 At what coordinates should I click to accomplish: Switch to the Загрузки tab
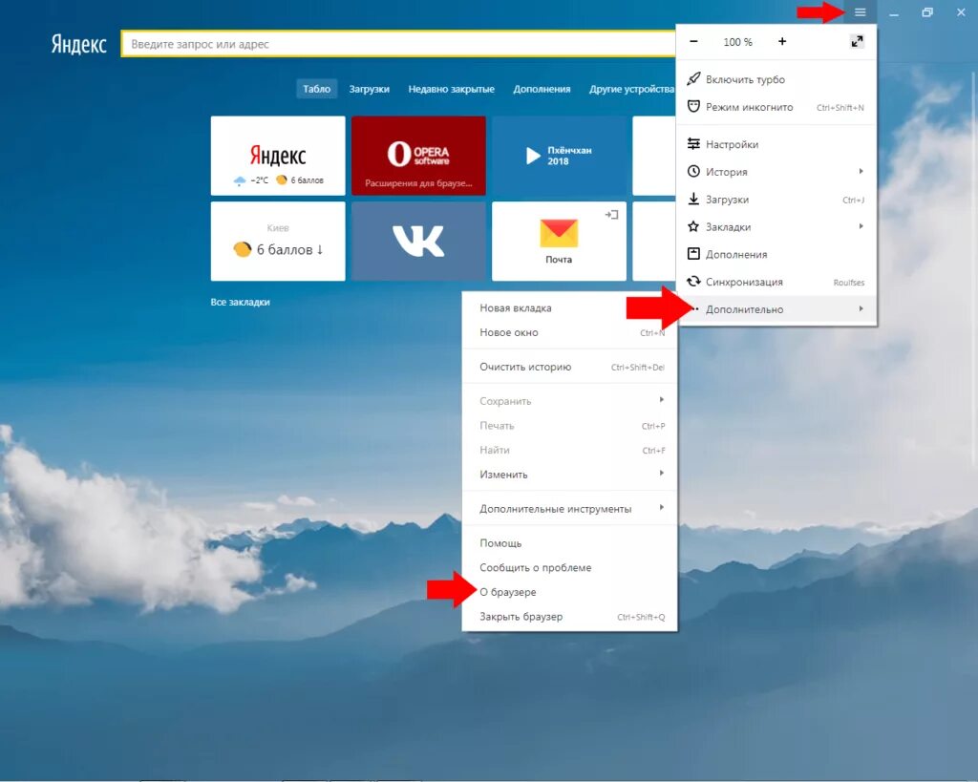pyautogui.click(x=370, y=89)
